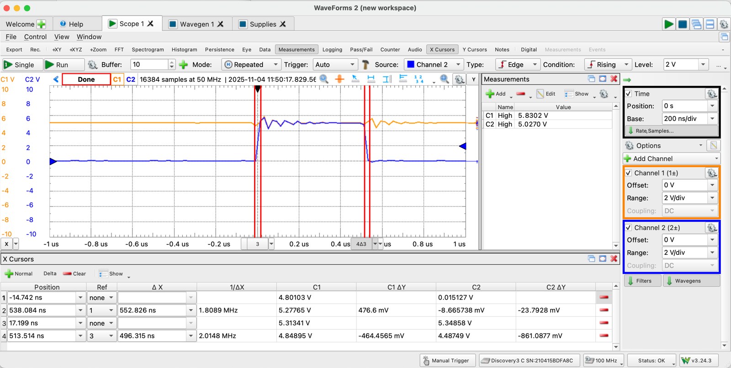Toggle the Y button above the plot
This screenshot has width=731, height=368.
click(474, 79)
